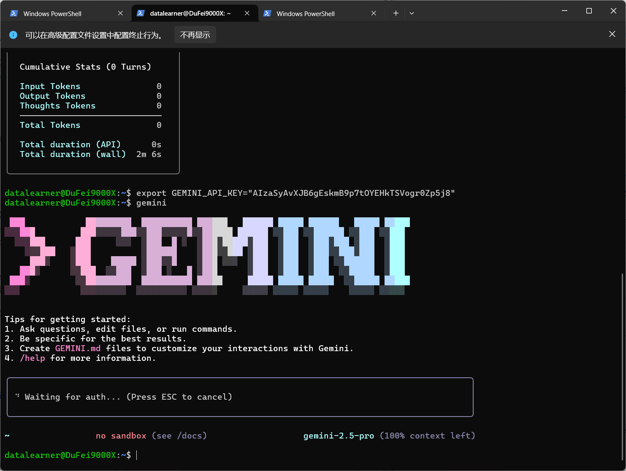Click 'Total duration (wall)' row
Image resolution: width=626 pixels, height=471 pixels.
[x=90, y=154]
